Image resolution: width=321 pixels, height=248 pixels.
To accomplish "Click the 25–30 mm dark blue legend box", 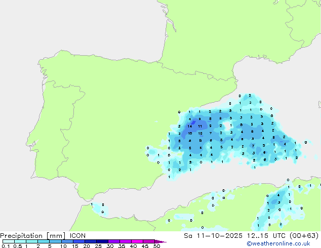I will tap(102, 241).
